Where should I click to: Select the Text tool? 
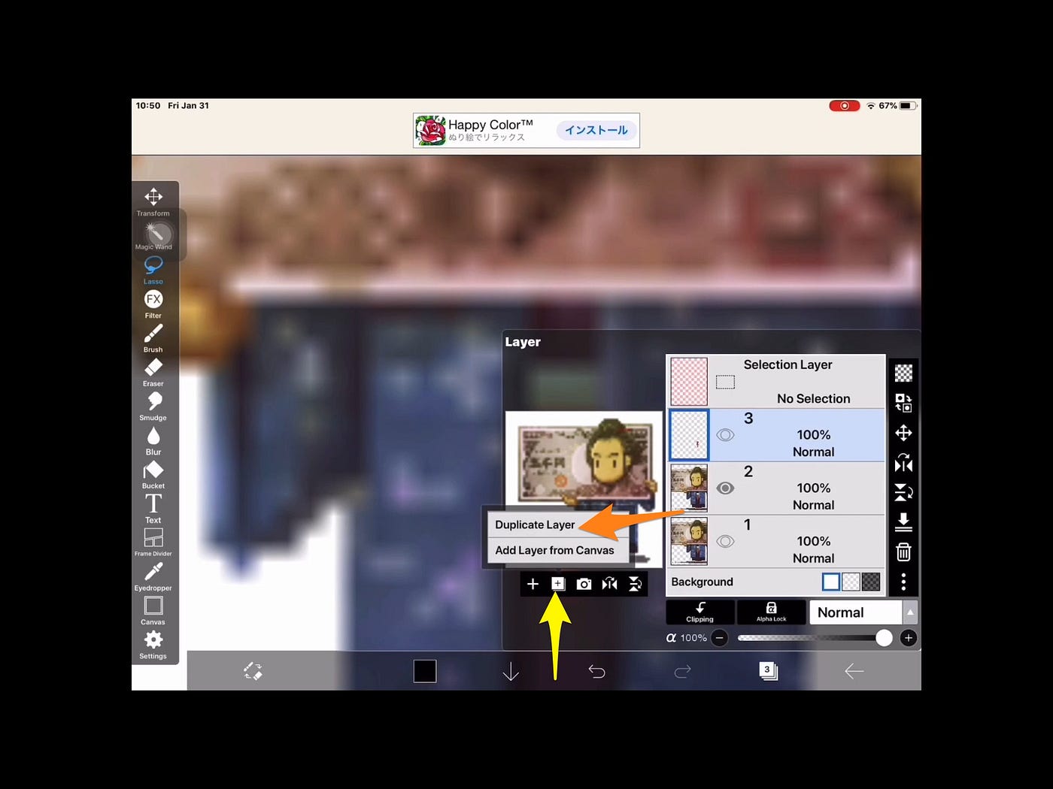(153, 508)
